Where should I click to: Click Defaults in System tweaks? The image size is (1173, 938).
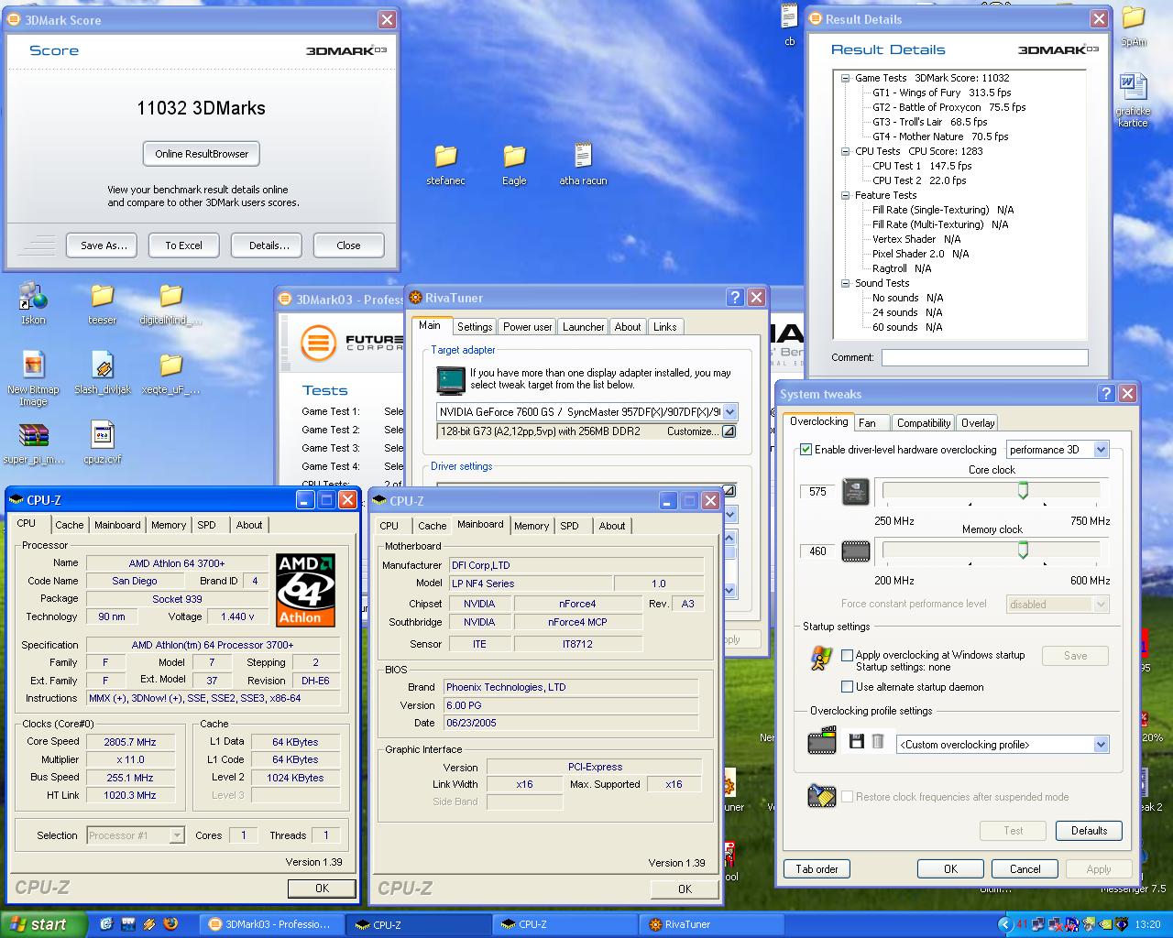(x=1089, y=831)
